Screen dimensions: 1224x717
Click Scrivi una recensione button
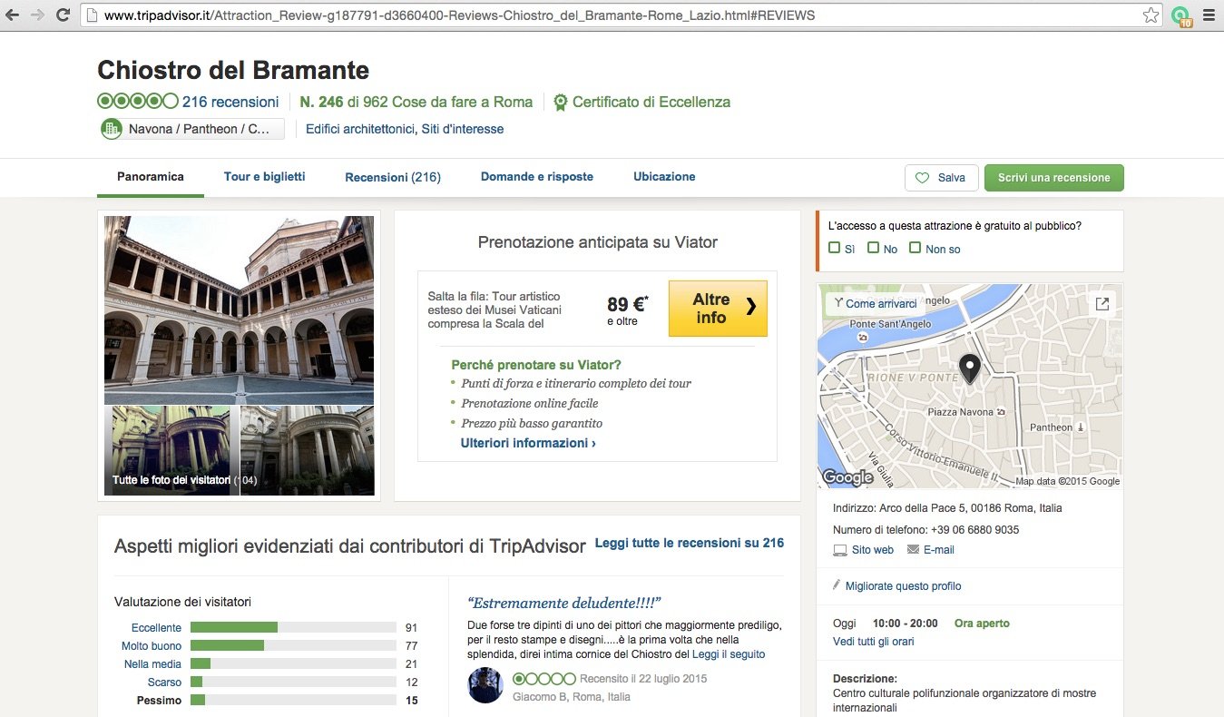click(1053, 178)
